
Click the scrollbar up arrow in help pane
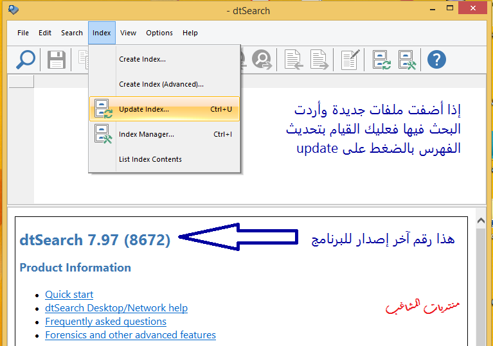[480, 221]
